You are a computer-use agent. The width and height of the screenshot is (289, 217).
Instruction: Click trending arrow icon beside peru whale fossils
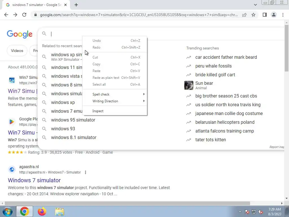(189, 66)
